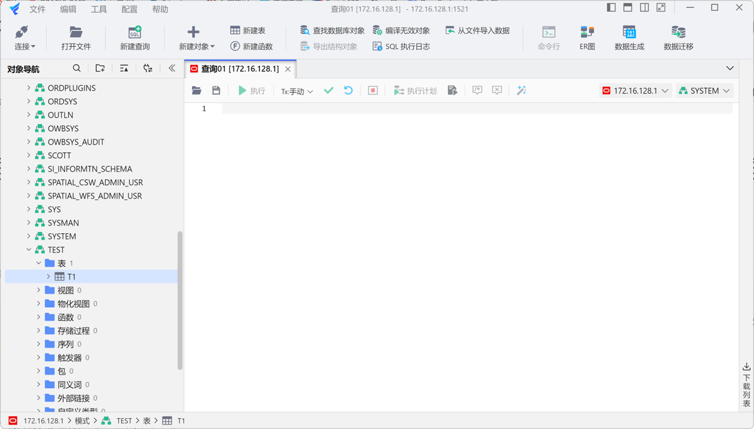Launch the 数据迁移 migration tool
This screenshot has width=754, height=429.
tap(678, 38)
